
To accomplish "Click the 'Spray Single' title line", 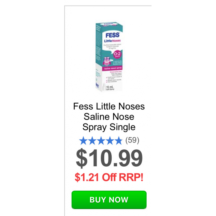I will tap(109, 127).
